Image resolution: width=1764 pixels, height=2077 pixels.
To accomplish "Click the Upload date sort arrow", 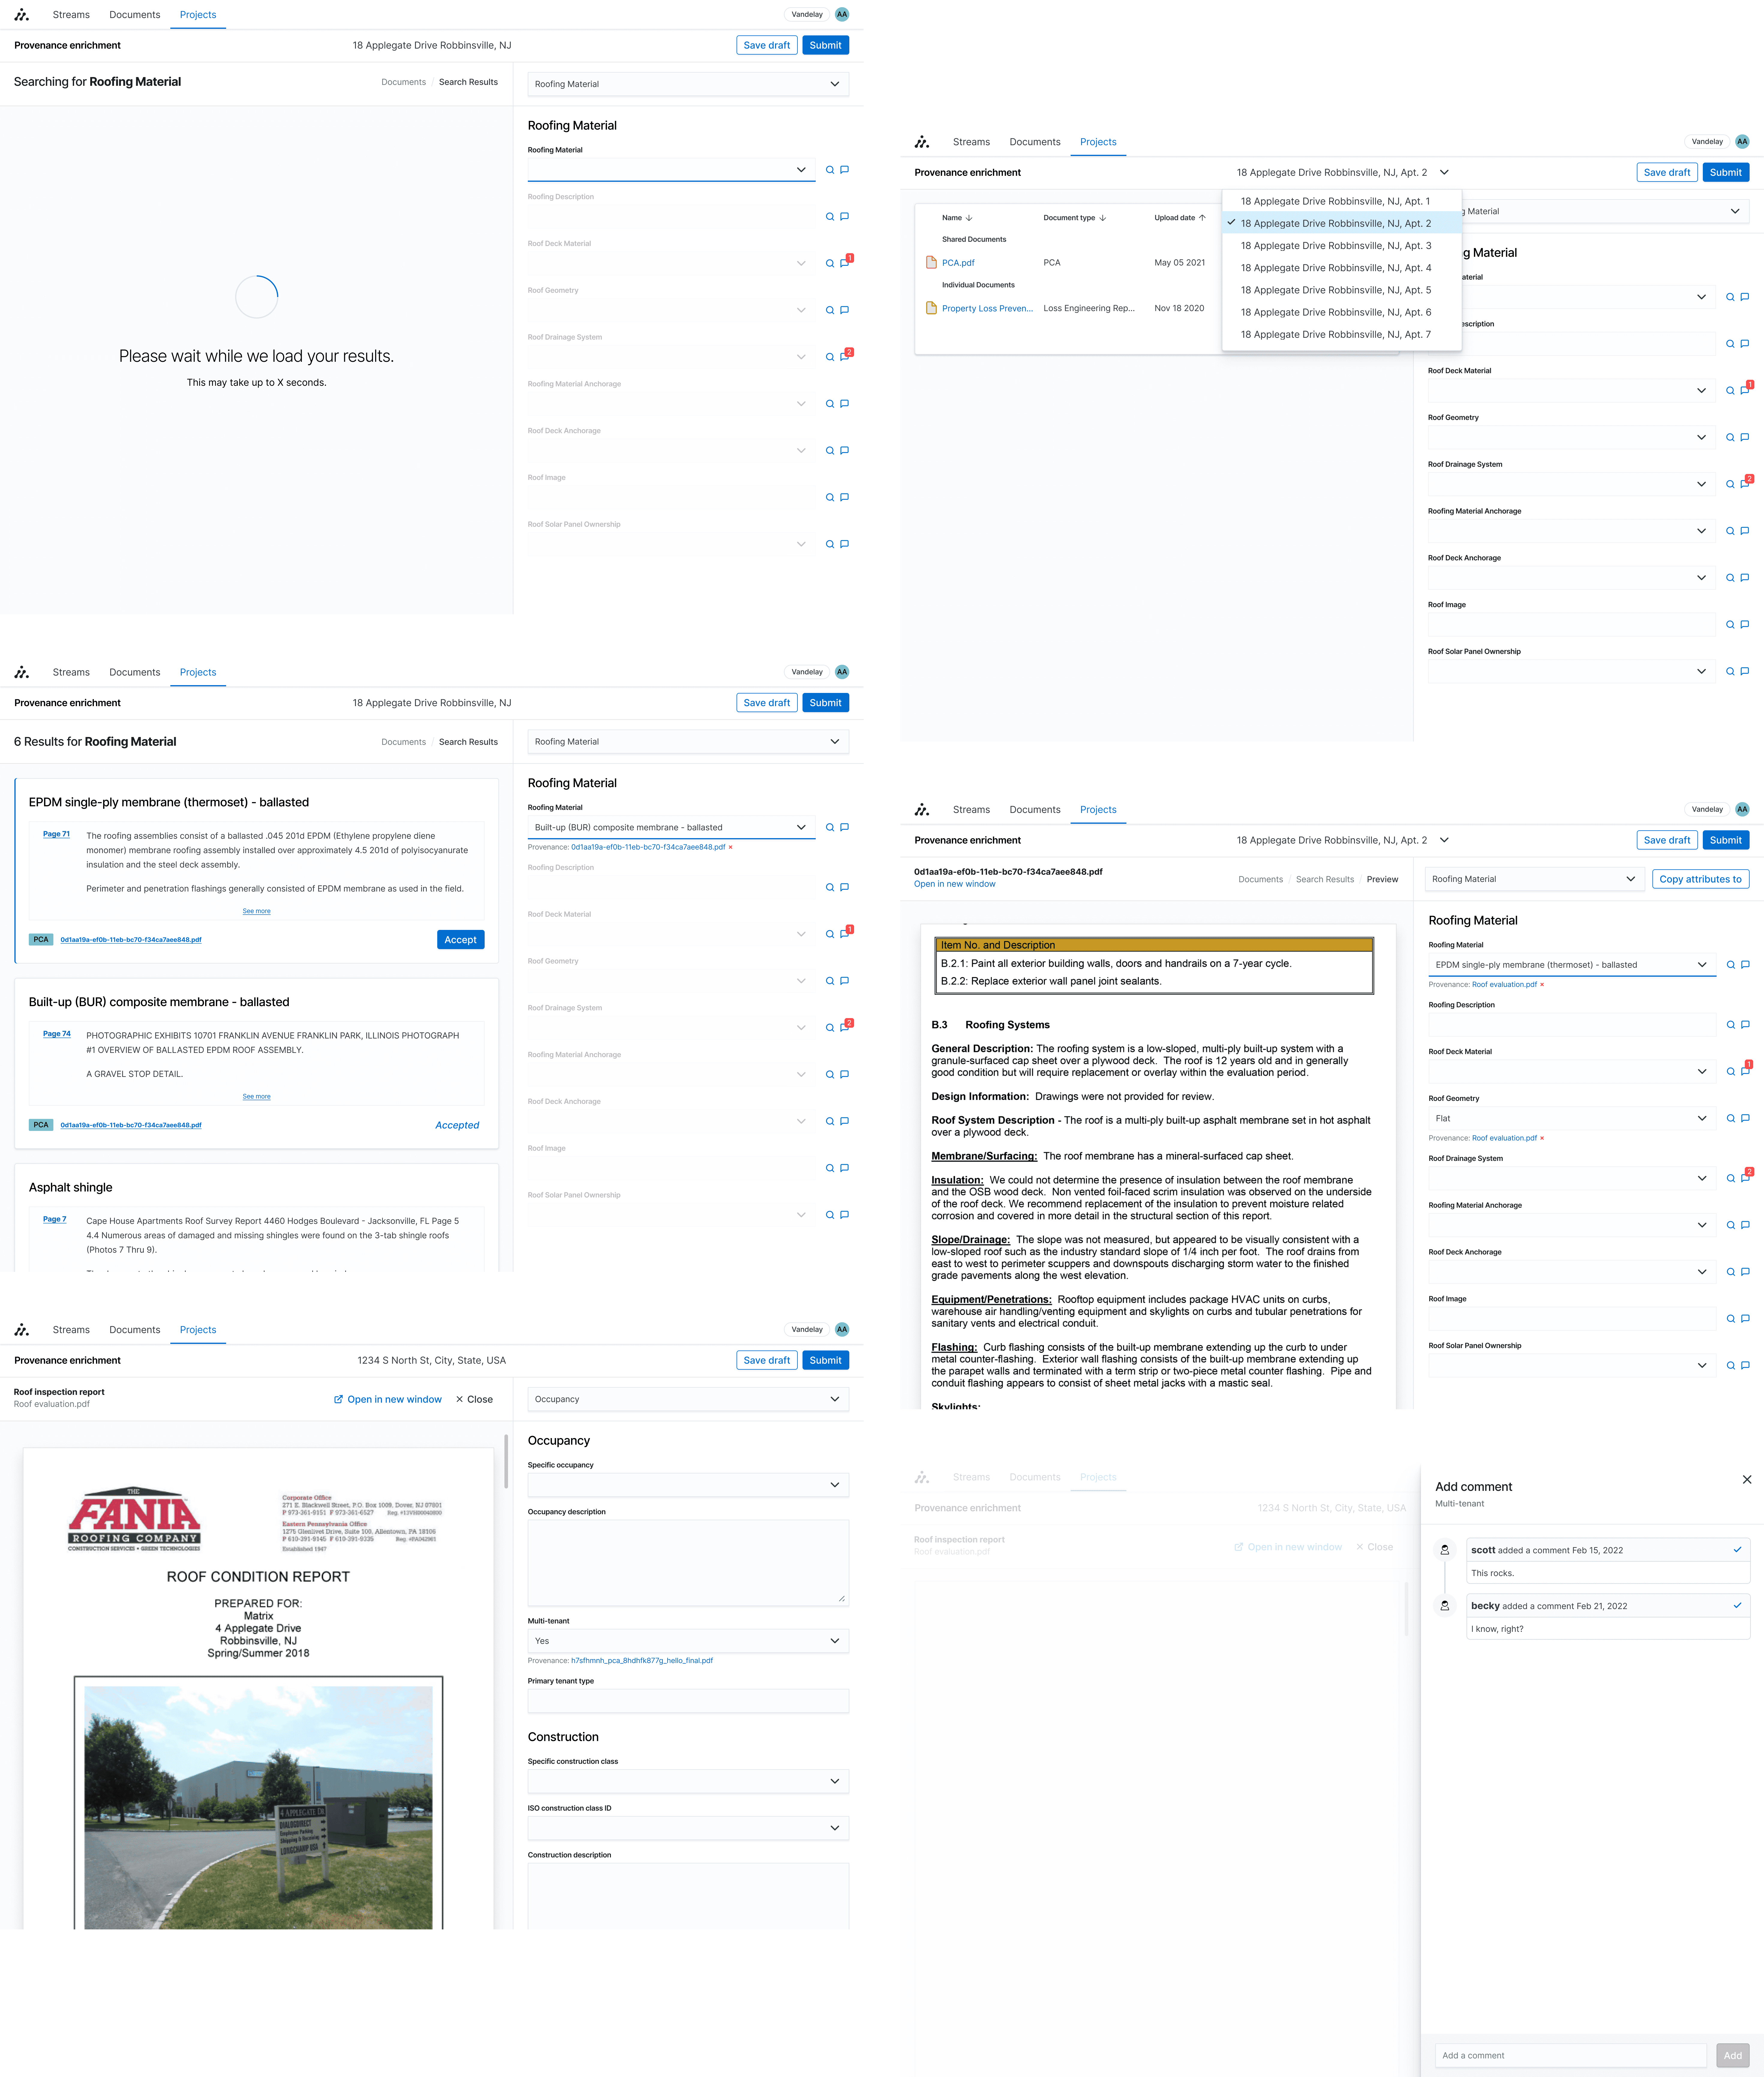I will 1202,218.
